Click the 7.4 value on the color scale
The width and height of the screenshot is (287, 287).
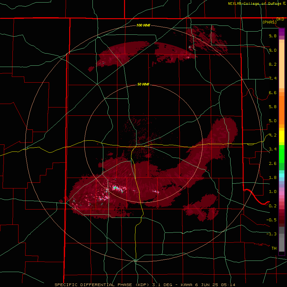[273, 78]
